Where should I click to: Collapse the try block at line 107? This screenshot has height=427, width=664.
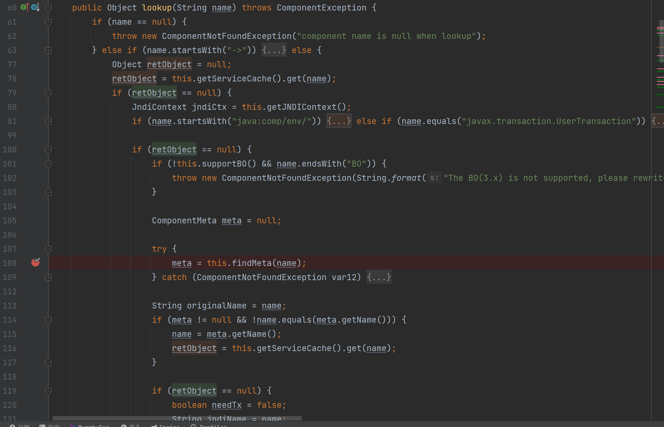[x=48, y=249]
